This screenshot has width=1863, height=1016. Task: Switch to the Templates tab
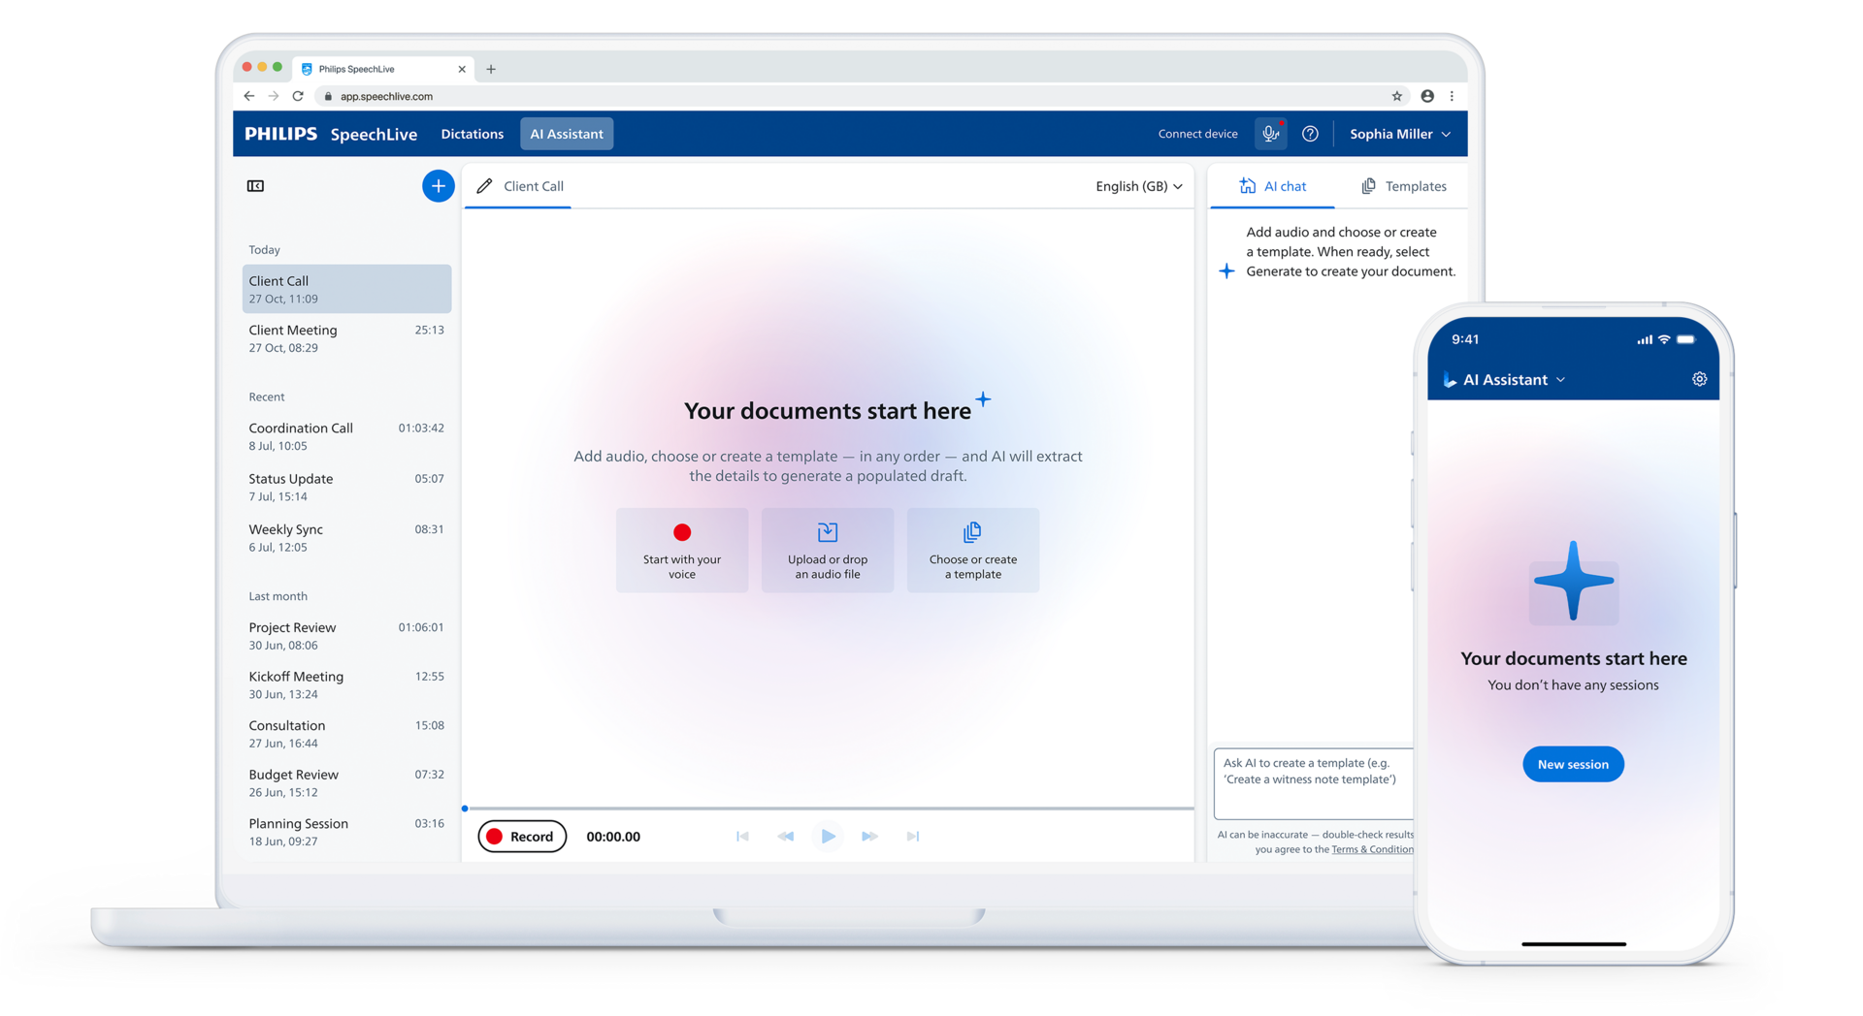tap(1403, 186)
